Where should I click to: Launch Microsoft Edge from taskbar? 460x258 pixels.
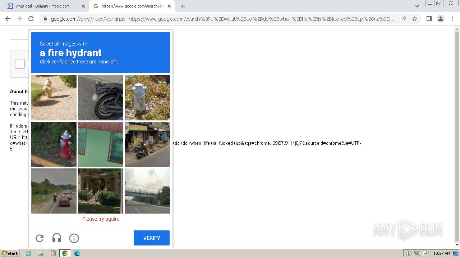(77, 253)
